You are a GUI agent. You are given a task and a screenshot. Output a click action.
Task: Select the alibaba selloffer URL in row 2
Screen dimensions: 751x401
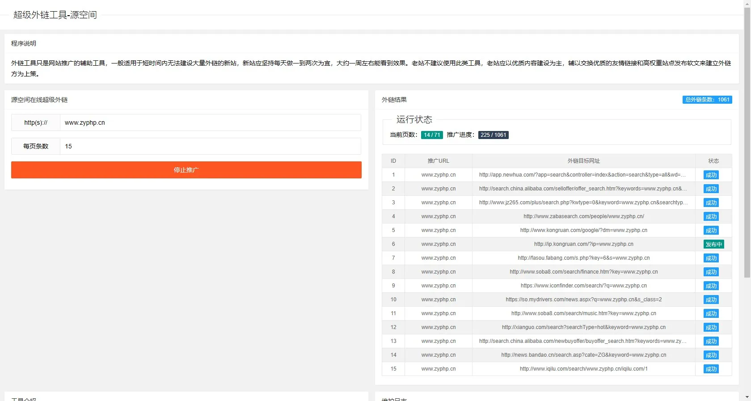tap(583, 189)
